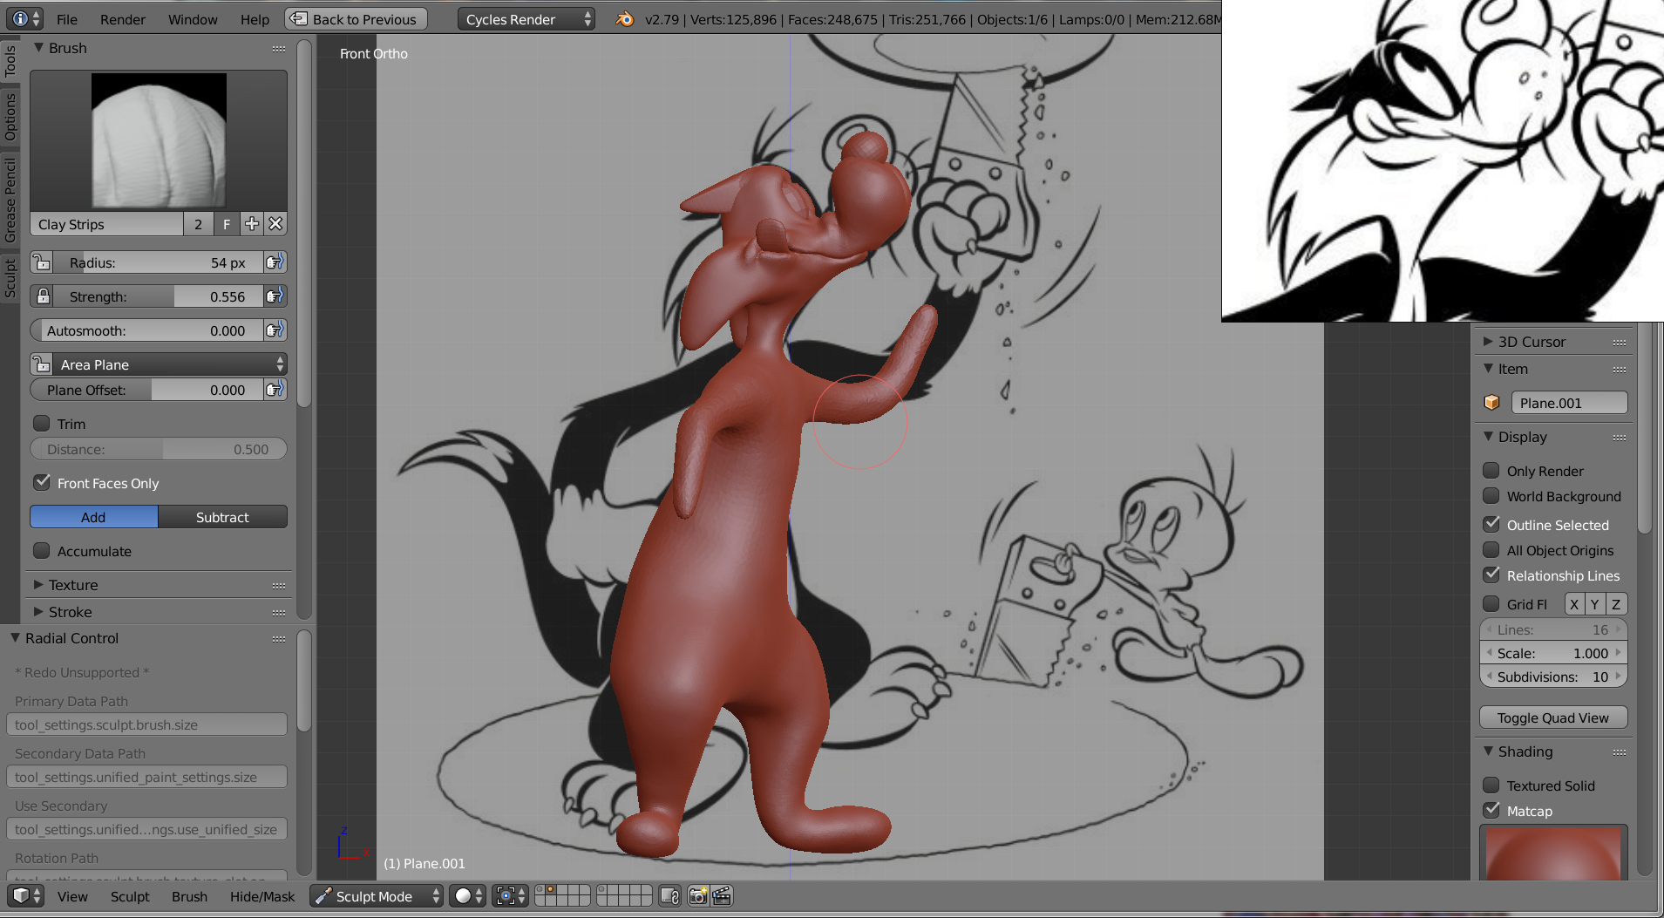The image size is (1664, 918).
Task: Click Back to Previous button
Action: click(357, 19)
